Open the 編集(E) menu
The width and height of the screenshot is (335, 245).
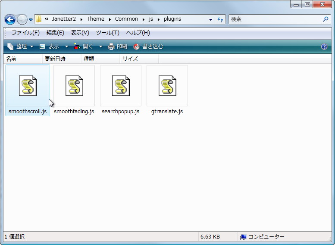(x=55, y=33)
